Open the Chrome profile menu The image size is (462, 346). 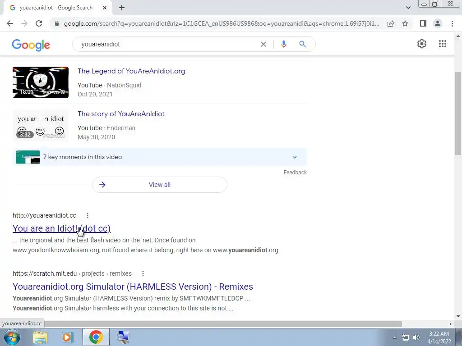(x=438, y=23)
